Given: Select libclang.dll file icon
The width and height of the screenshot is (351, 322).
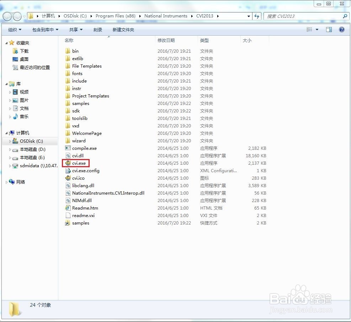Looking at the screenshot, I should (68, 186).
